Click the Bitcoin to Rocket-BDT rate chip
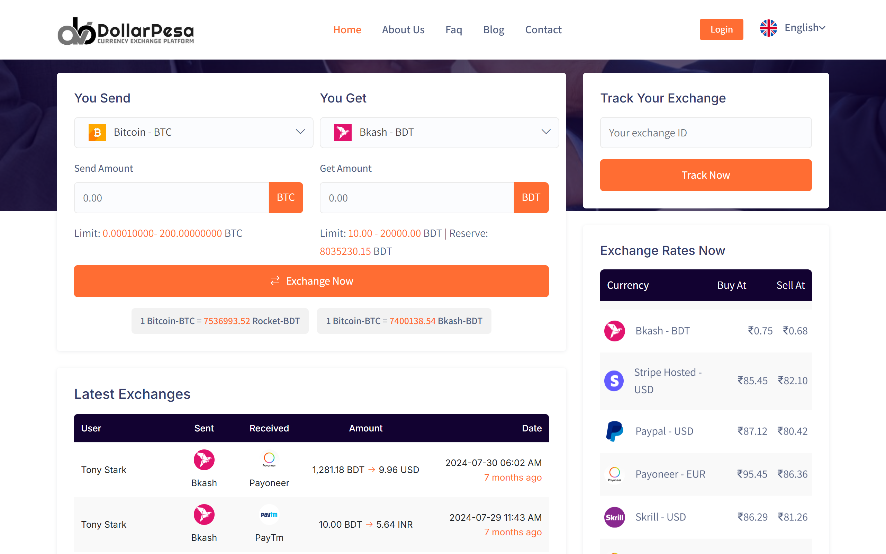This screenshot has width=886, height=554. point(220,321)
